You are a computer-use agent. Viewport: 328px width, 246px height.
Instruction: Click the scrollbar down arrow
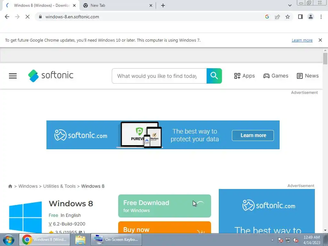point(325,230)
